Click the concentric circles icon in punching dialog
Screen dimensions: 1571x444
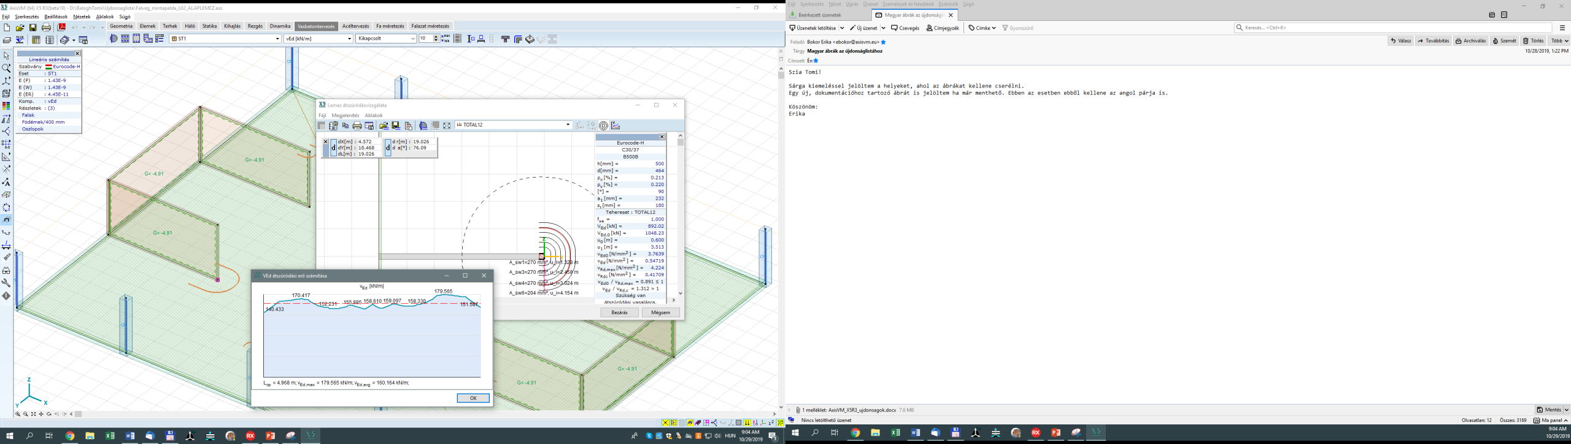(x=603, y=126)
